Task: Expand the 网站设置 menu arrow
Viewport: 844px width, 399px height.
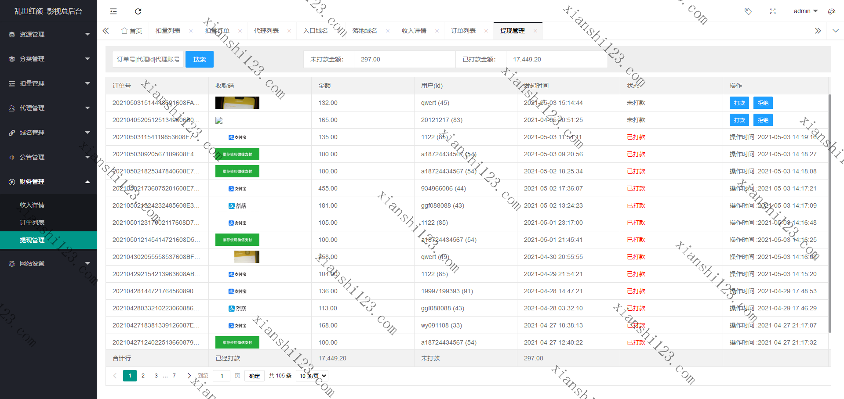Action: (x=87, y=263)
